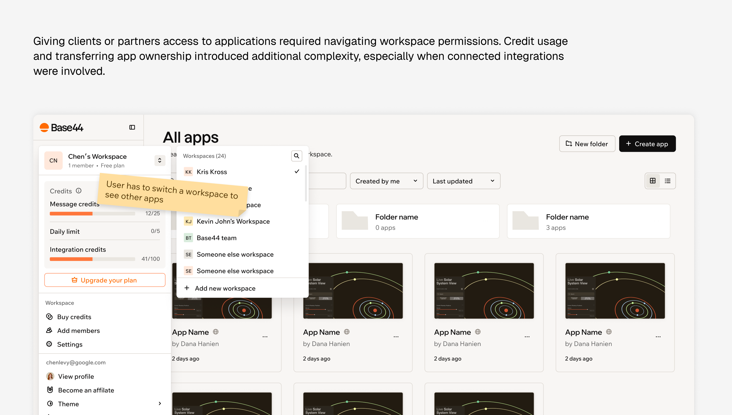Click the workspace list scrollbar
This screenshot has width=732, height=415.
click(x=306, y=183)
